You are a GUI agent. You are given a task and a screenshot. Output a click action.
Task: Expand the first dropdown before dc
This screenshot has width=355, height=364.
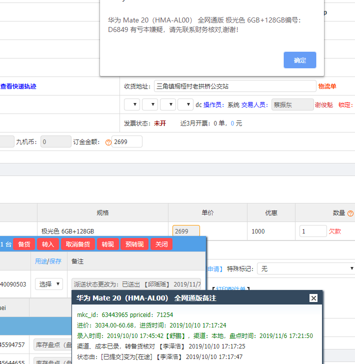click(x=132, y=104)
